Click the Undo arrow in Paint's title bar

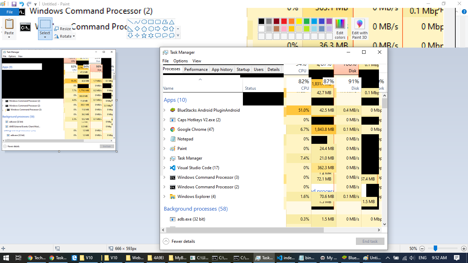22,4
